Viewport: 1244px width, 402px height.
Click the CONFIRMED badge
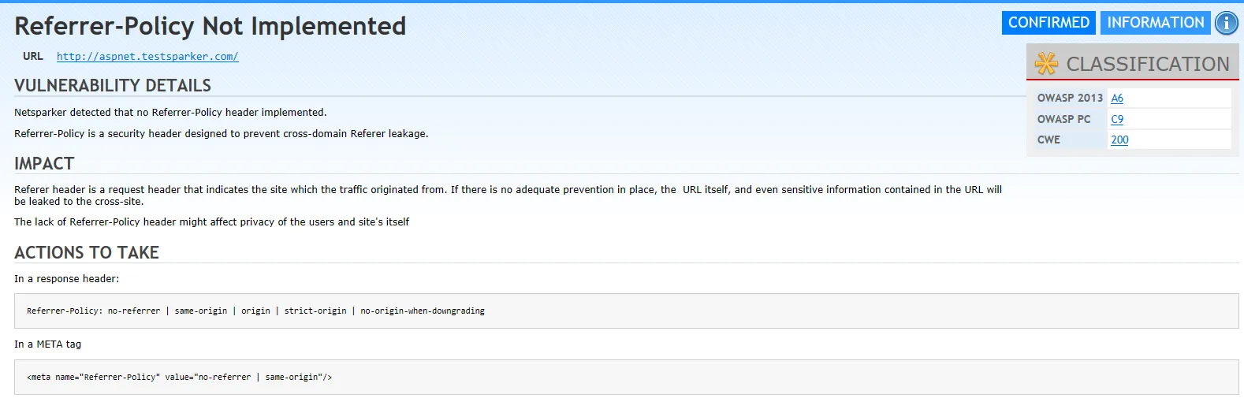coord(1048,23)
